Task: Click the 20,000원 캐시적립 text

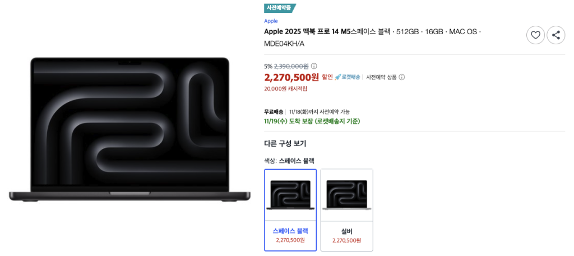Action: click(x=285, y=89)
